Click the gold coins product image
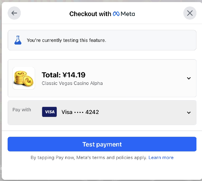This screenshot has width=202, height=181. pos(24,78)
